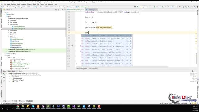199x112 pixels.
Task: Open Visual Studio from the taskbar
Action: 74,106
